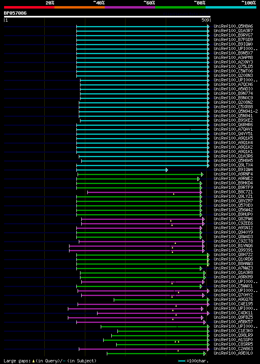The image size is (260, 364).
Task: Select the UniRef100_Q8H7Z2 label
Action: coord(233,254)
